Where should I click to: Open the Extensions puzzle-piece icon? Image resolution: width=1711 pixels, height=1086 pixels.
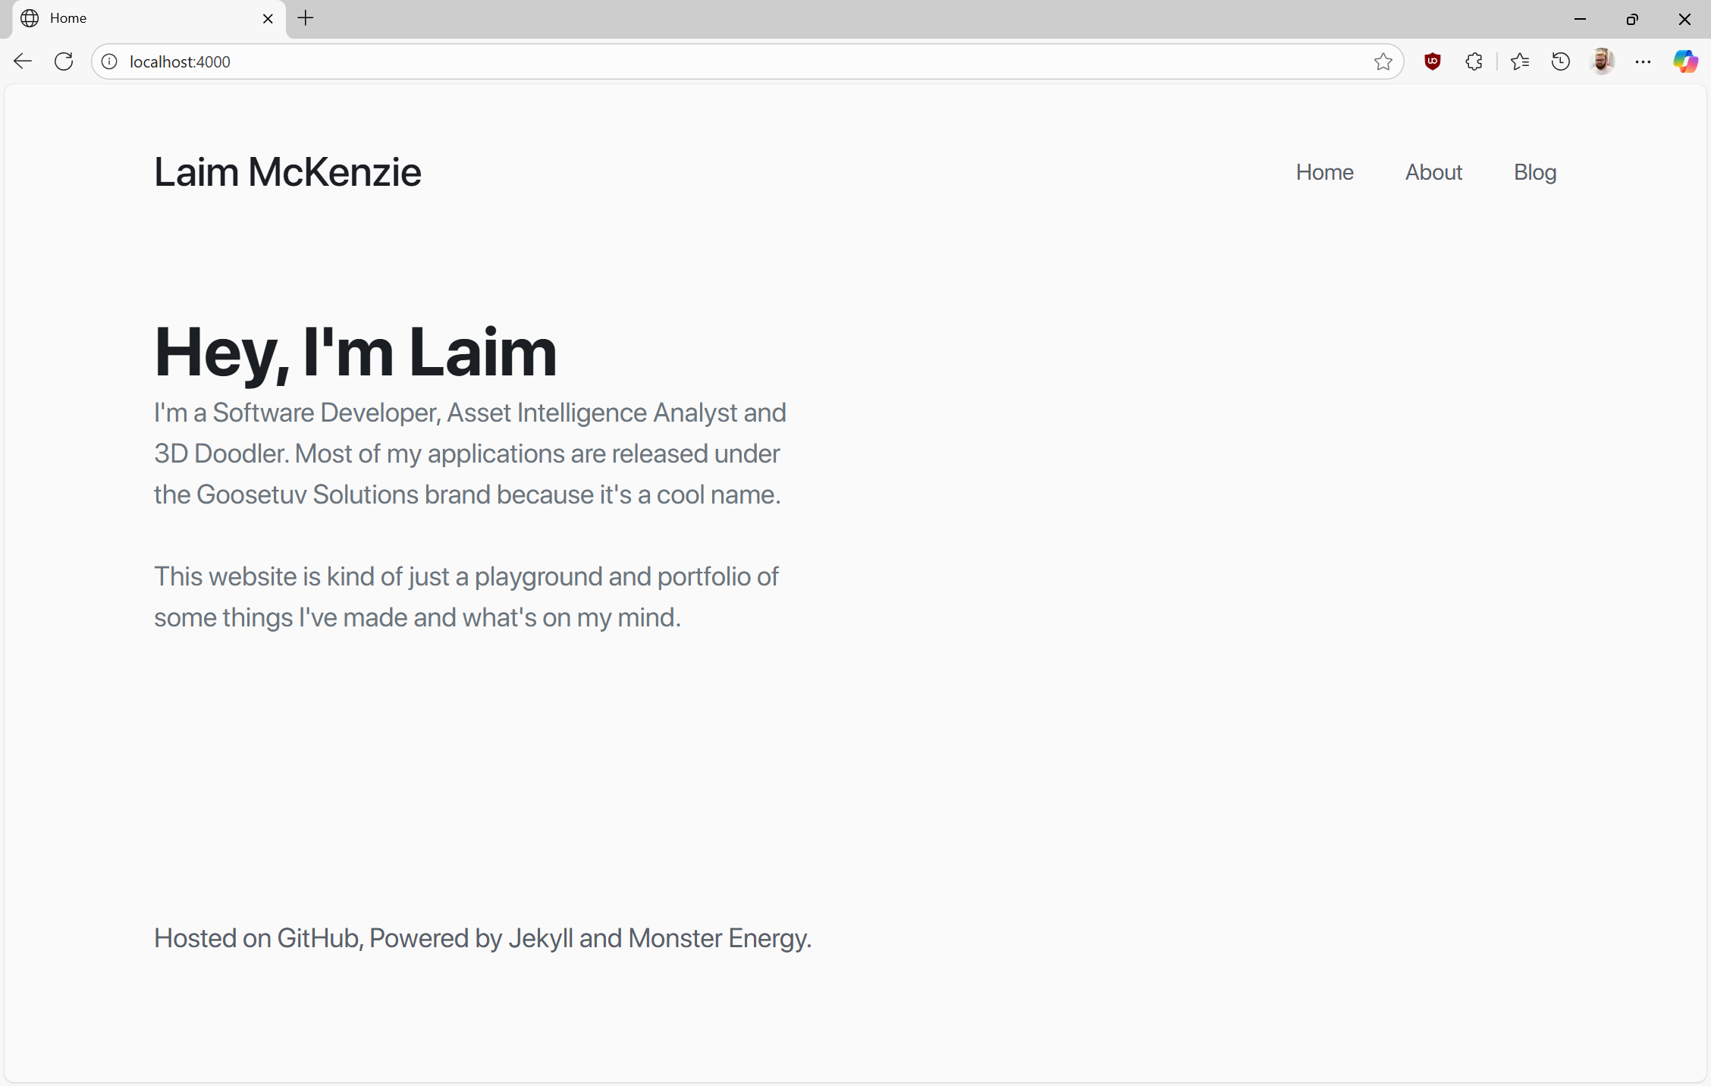coord(1474,61)
